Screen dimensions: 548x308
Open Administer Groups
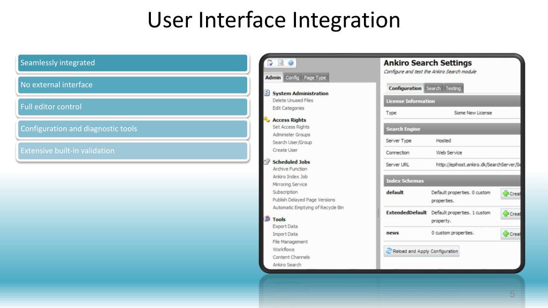[292, 134]
